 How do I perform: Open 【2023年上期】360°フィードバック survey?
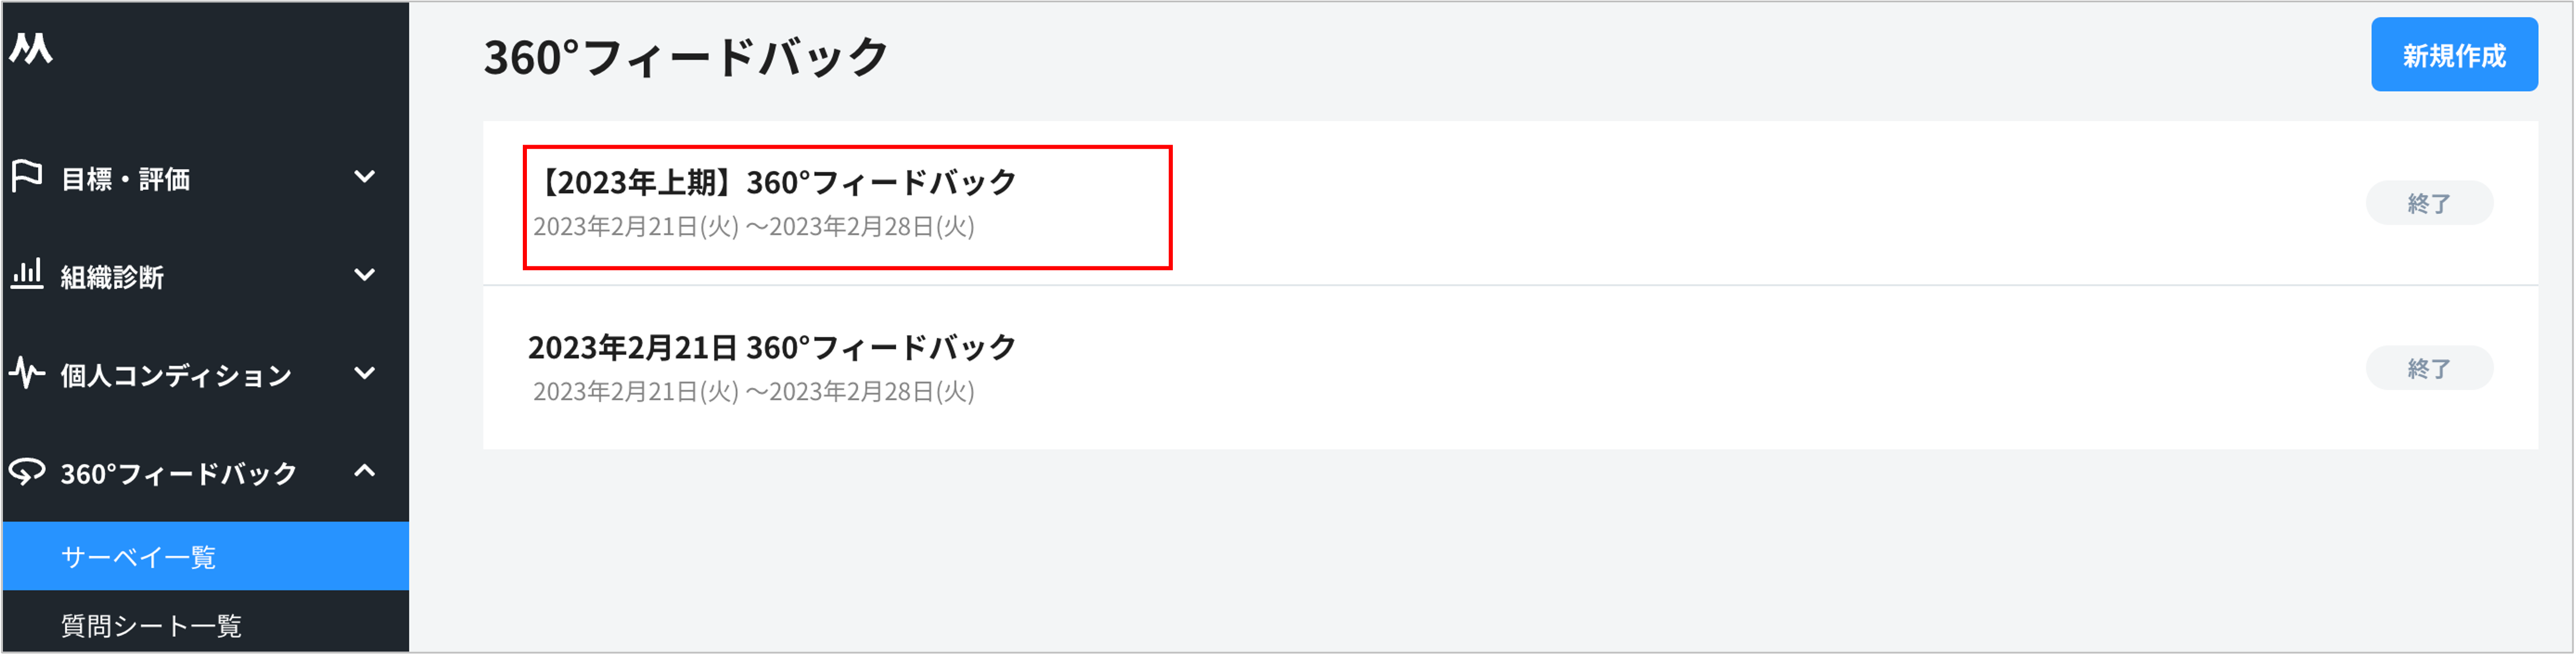776,183
